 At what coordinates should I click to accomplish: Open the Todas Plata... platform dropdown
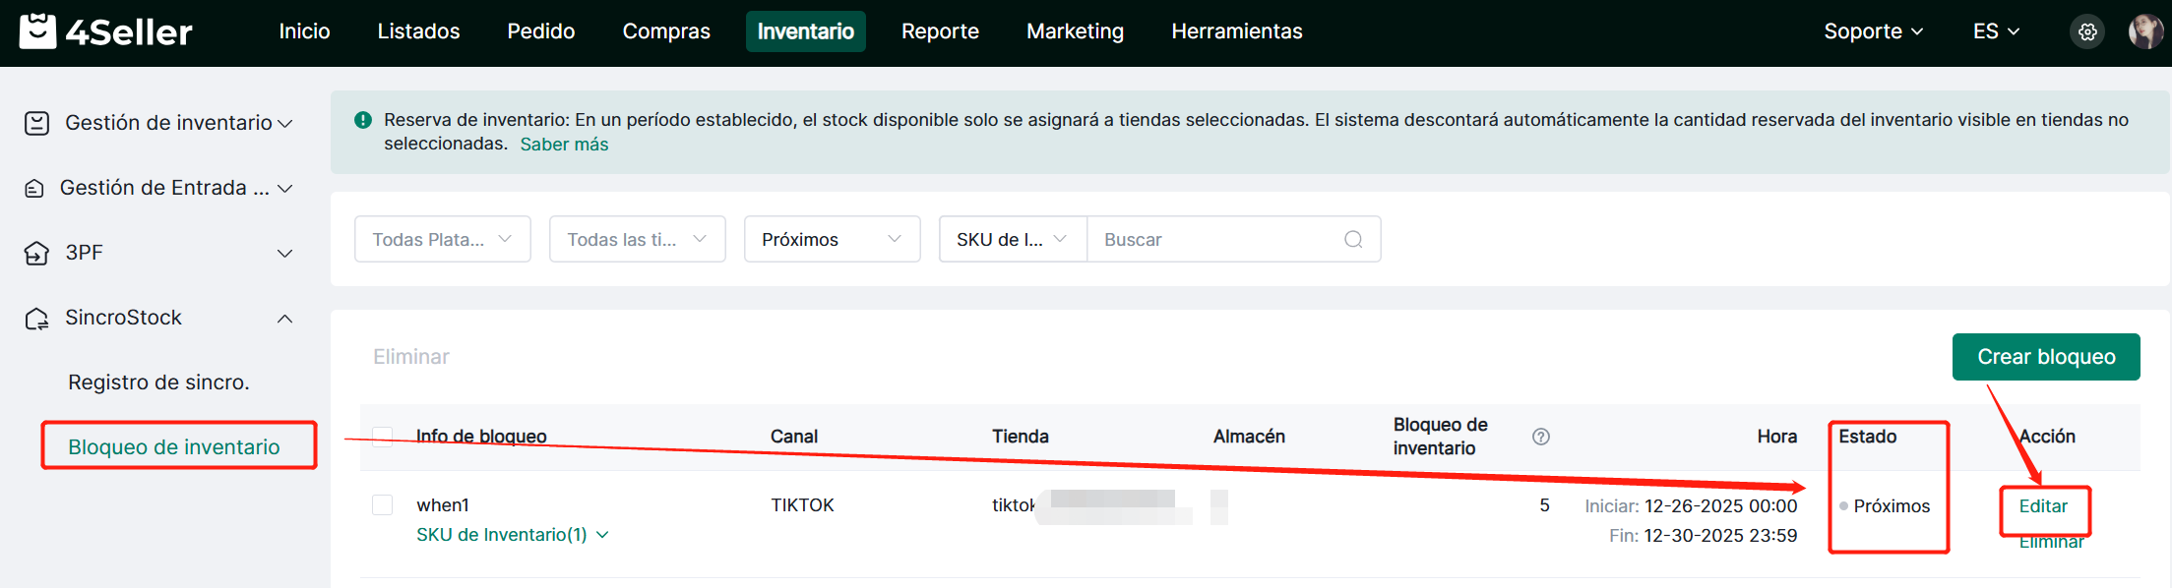tap(442, 240)
